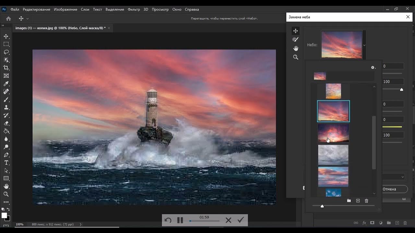Select the Zoom tool in left toolbar

point(6,194)
